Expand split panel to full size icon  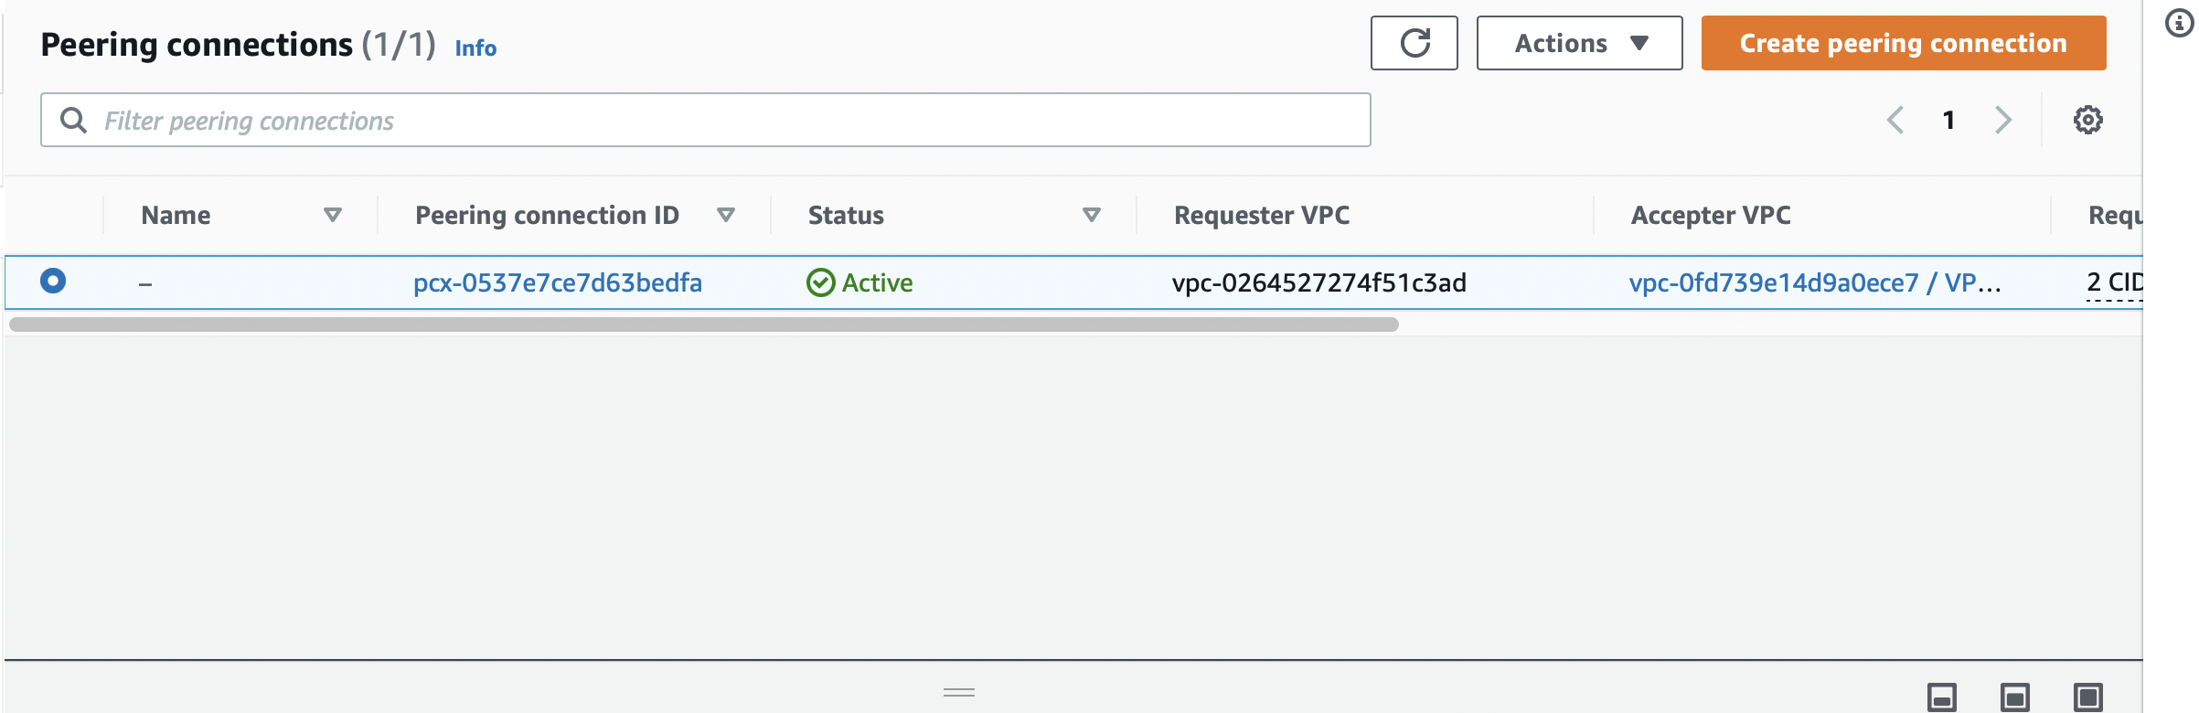click(2087, 697)
